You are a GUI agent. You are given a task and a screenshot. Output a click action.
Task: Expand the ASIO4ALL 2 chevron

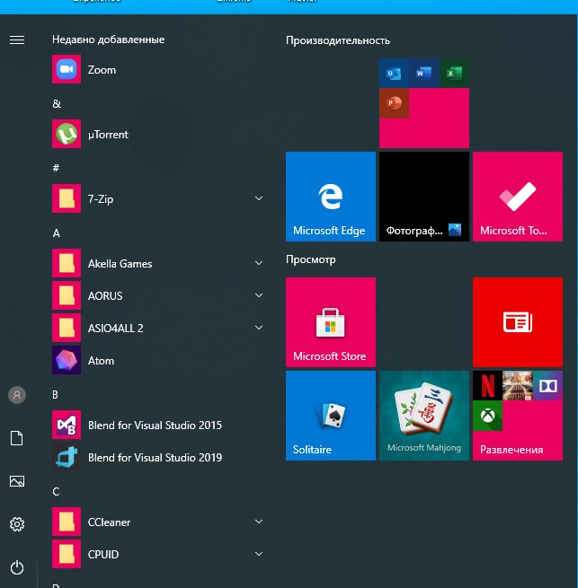[259, 328]
